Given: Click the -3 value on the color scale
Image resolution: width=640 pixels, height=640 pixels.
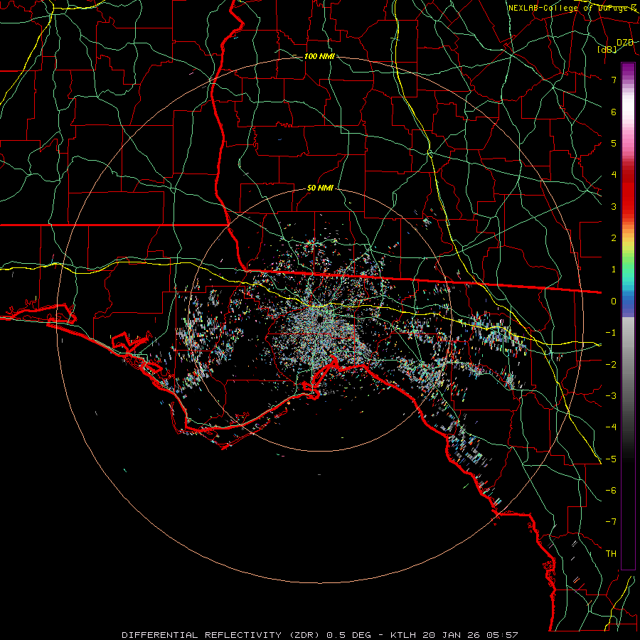Looking at the screenshot, I should point(611,396).
